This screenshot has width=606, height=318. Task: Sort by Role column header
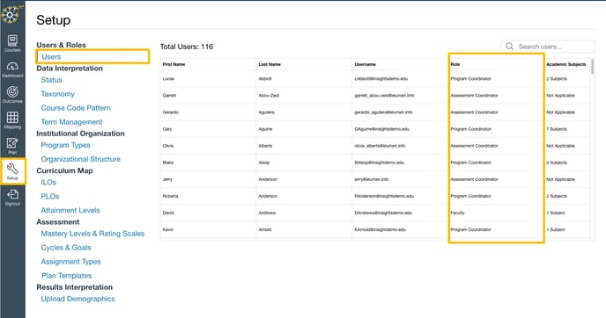[x=454, y=64]
